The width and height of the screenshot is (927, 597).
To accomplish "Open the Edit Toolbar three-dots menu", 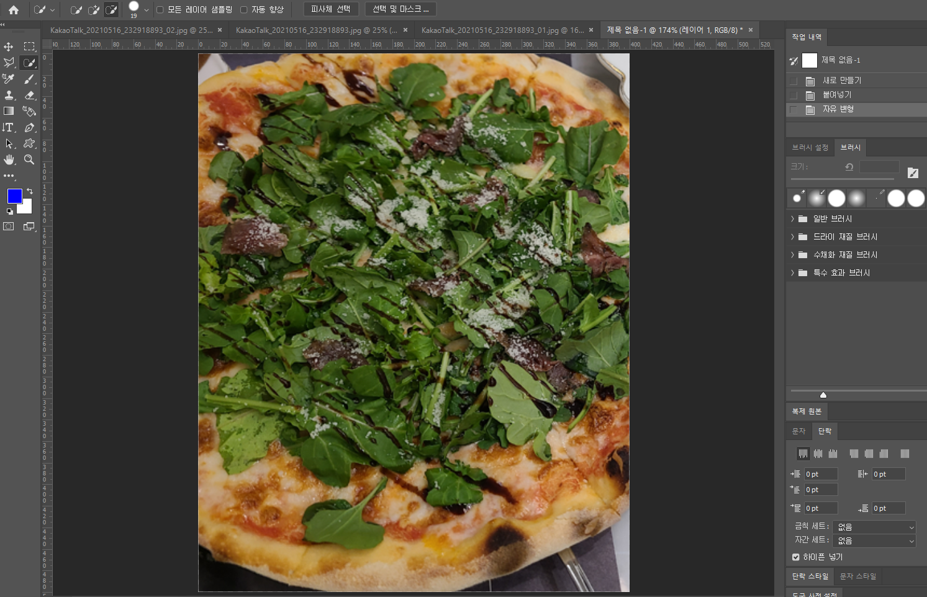I will pyautogui.click(x=9, y=176).
